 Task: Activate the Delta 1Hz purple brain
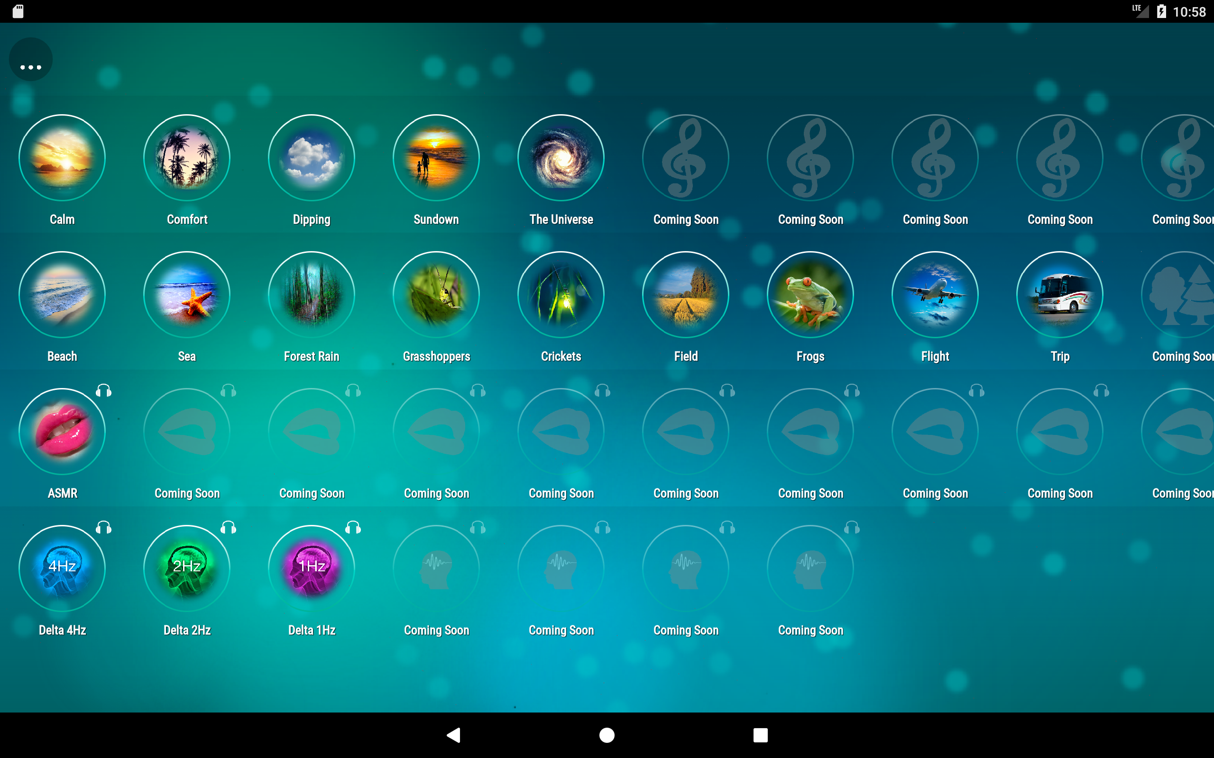click(312, 568)
